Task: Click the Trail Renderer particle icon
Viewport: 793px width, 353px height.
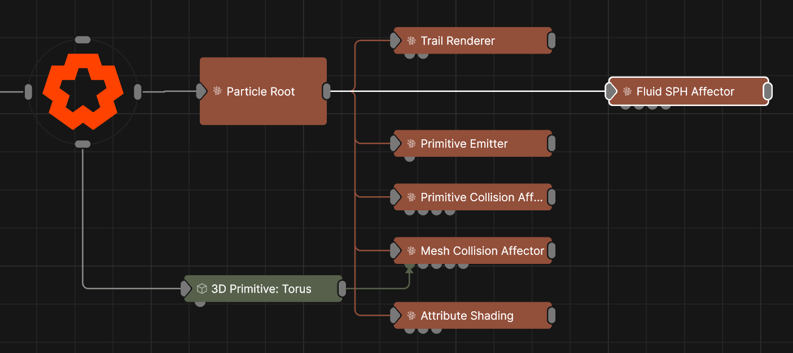Action: pos(411,41)
